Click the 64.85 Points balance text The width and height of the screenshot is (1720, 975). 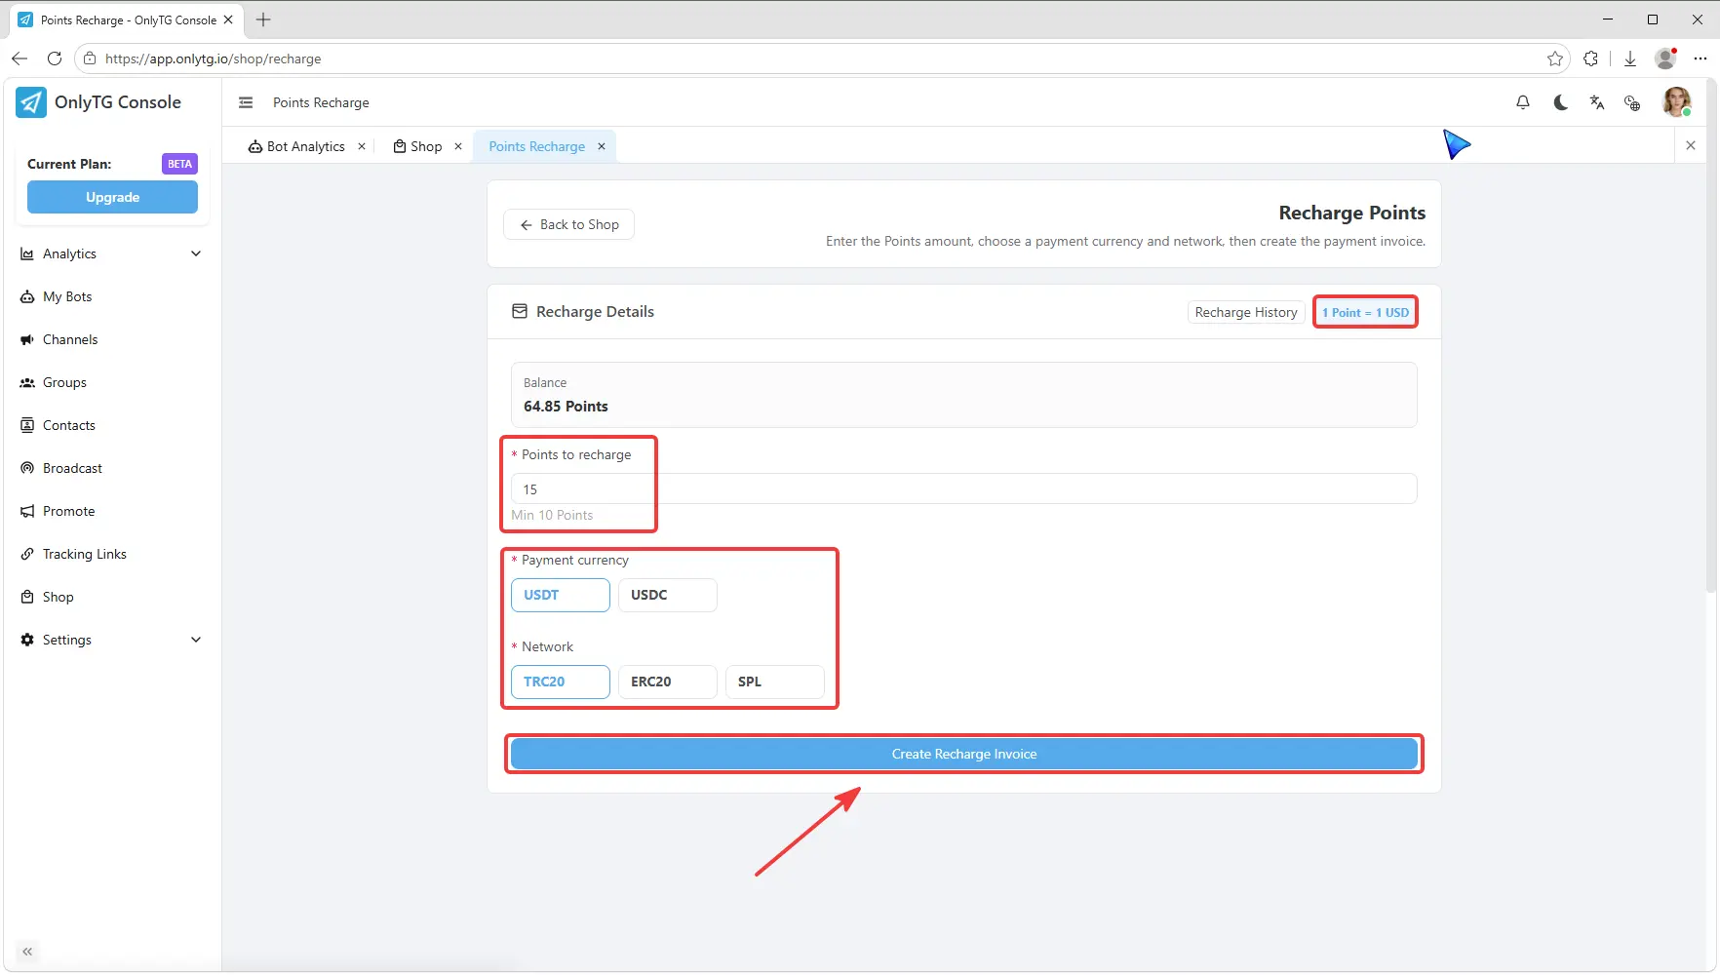click(566, 407)
